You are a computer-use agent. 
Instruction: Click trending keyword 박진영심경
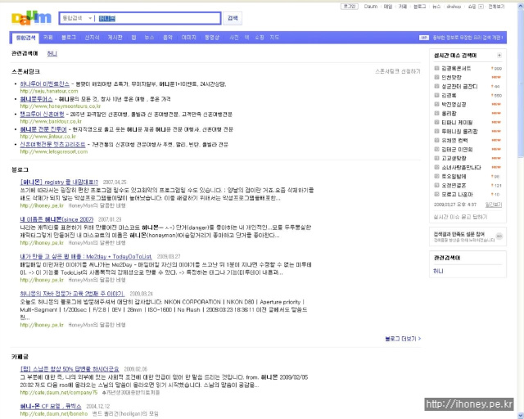point(454,105)
